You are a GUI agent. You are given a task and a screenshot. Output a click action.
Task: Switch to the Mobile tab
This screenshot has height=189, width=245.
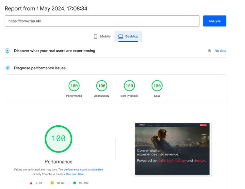point(102,36)
